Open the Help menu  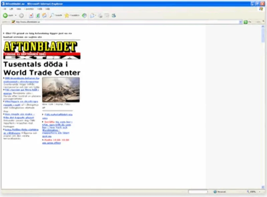point(47,9)
